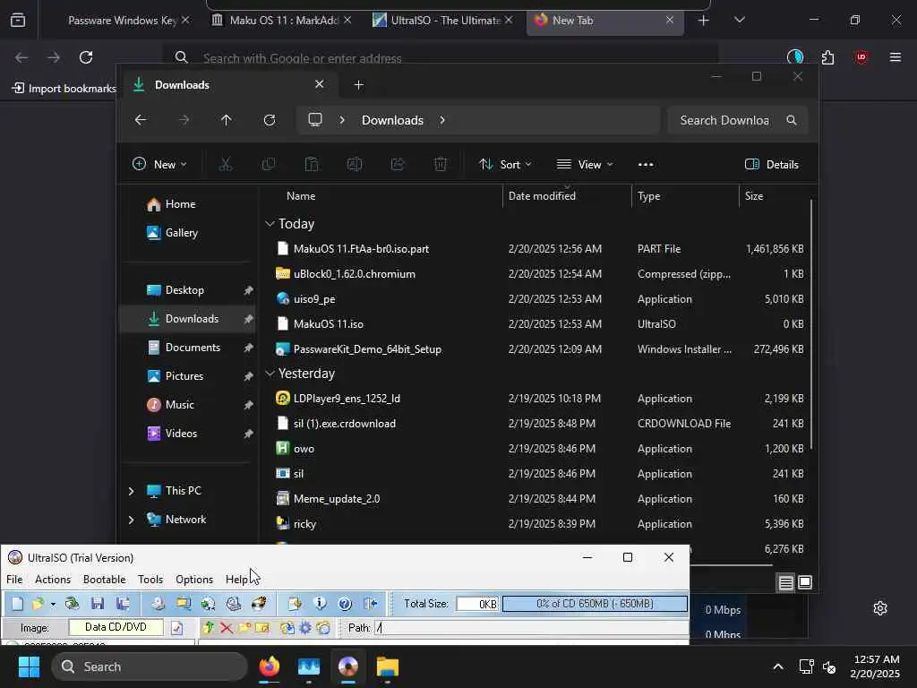Open the Options menu in UltraISO

(x=194, y=580)
